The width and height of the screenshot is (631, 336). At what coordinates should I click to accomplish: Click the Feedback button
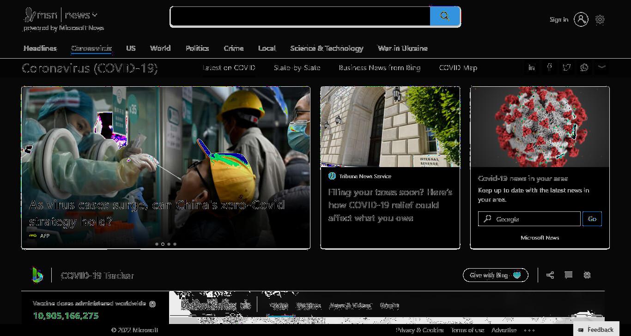tap(596, 330)
